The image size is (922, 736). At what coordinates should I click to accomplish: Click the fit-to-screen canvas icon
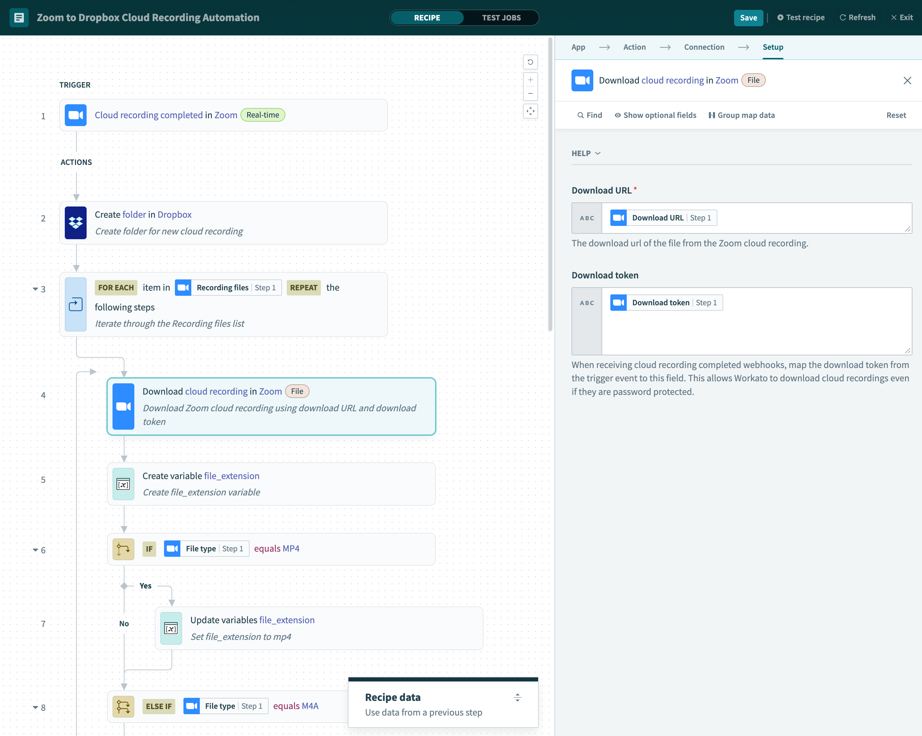pos(530,111)
